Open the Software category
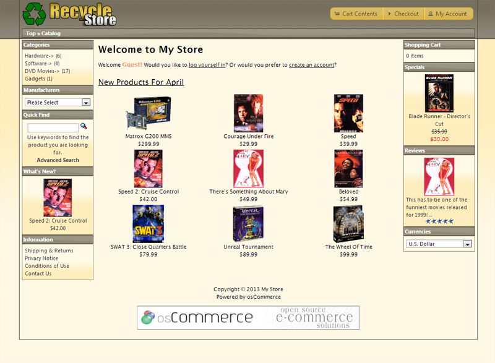Screen dimensions: 495x363 [38, 64]
